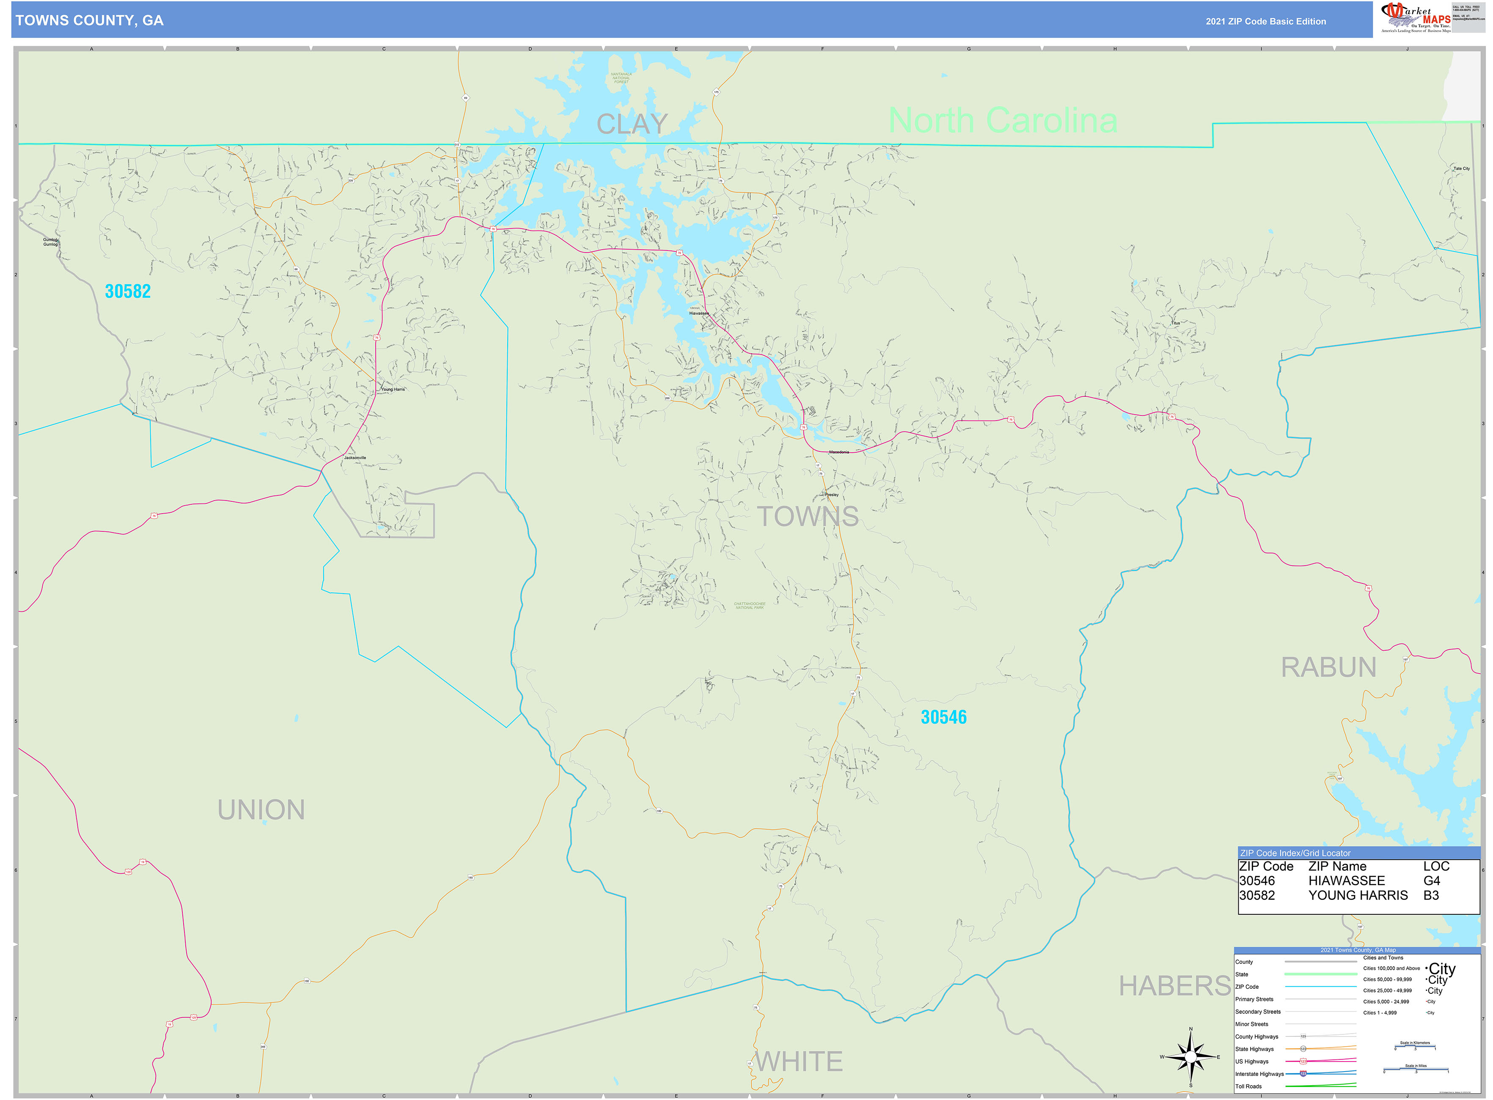Click the TOWNS county name label
Screen dimensions: 1493x1100
tap(808, 517)
